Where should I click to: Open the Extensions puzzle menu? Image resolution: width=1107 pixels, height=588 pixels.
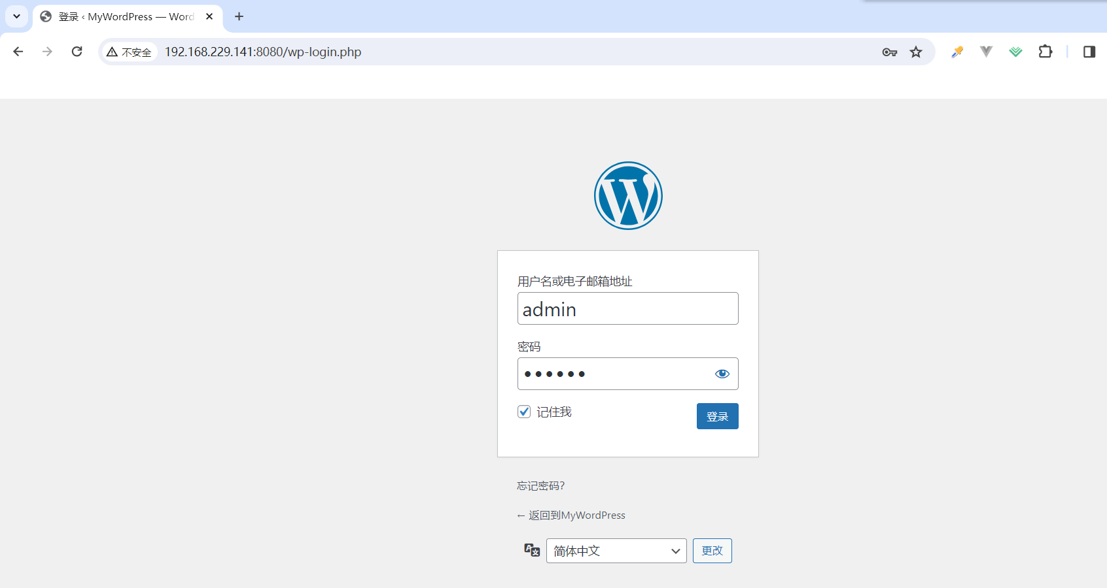click(x=1045, y=52)
